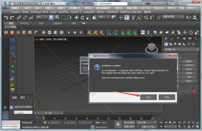Switch to the 自由形式 ribbon tab
This screenshot has height=131, width=202.
point(24,23)
